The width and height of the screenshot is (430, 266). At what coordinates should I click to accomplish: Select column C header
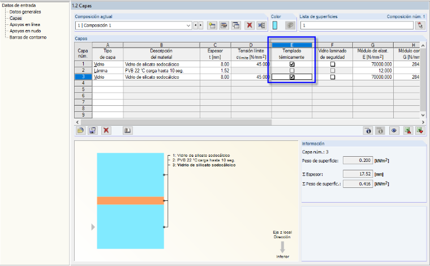click(215, 45)
